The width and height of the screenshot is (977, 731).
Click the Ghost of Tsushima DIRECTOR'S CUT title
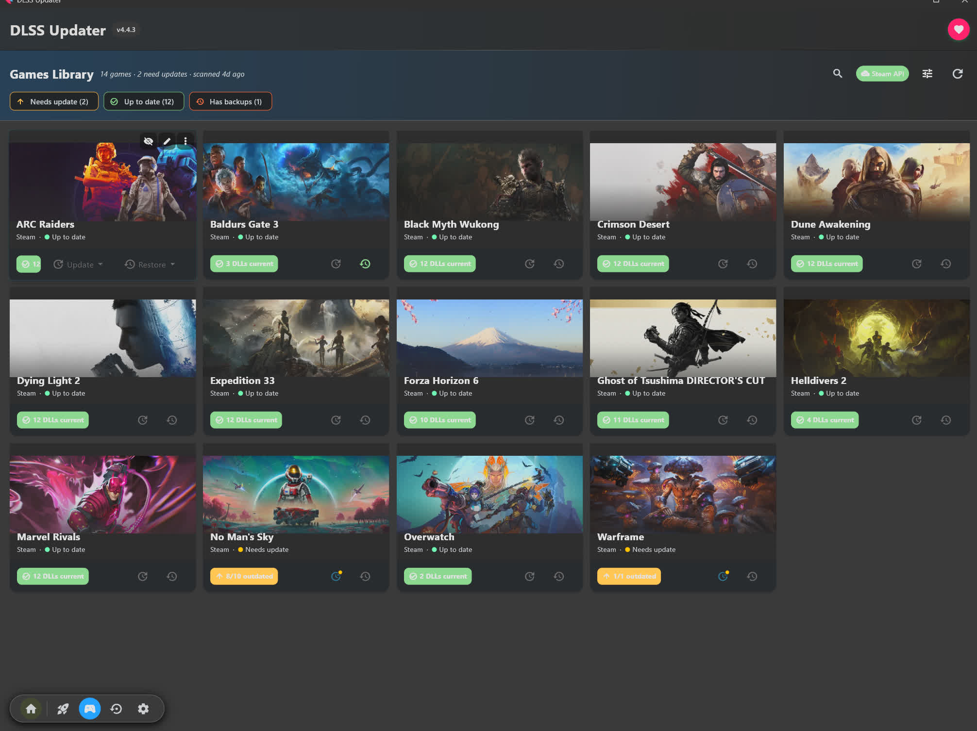681,381
